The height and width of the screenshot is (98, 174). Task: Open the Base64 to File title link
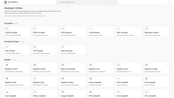click(94, 69)
